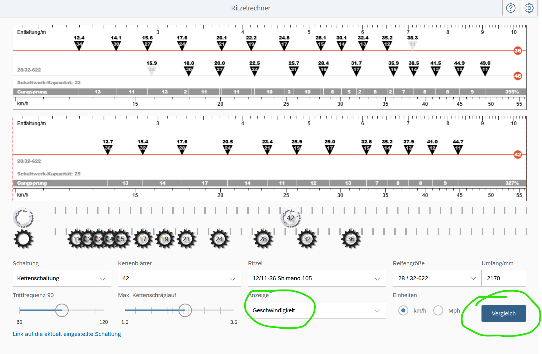Open the Schaltung Kettenschaltung dropdown
Image resolution: width=542 pixels, height=354 pixels.
(x=62, y=278)
